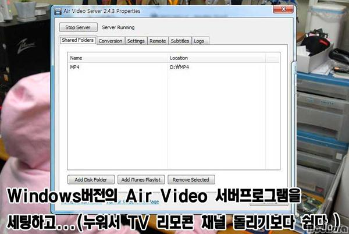The width and height of the screenshot is (349, 234).
Task: Open the Subtitles tab
Action: tap(180, 41)
